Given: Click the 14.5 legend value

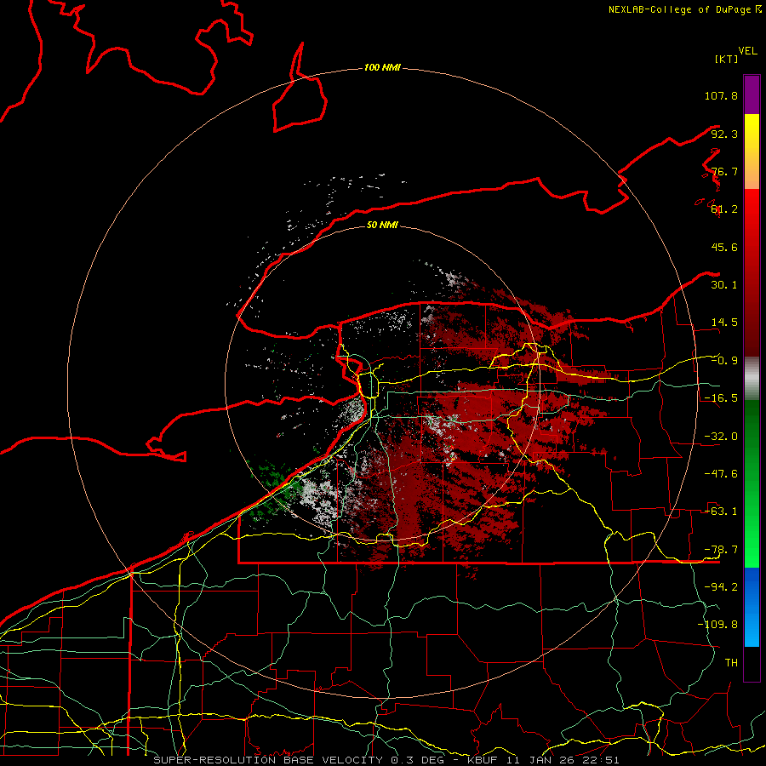Looking at the screenshot, I should (724, 323).
